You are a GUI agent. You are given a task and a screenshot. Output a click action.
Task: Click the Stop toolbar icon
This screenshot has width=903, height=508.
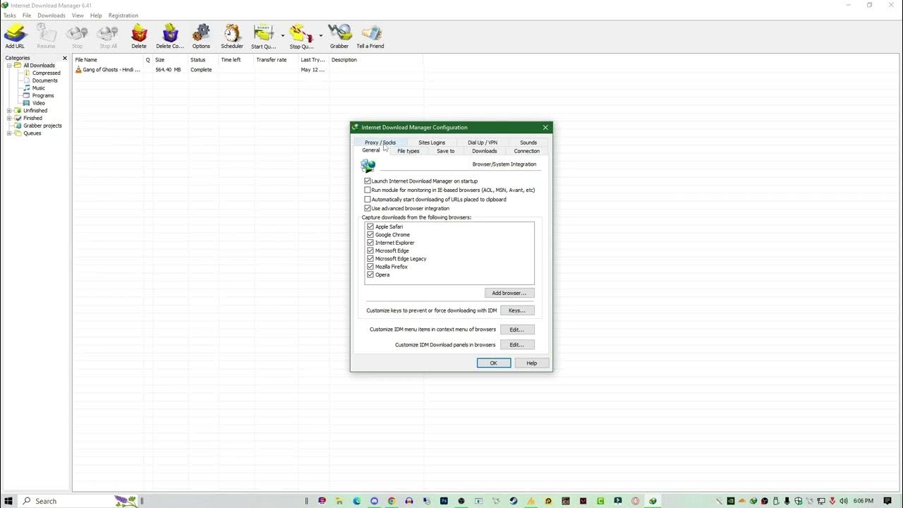tap(77, 37)
